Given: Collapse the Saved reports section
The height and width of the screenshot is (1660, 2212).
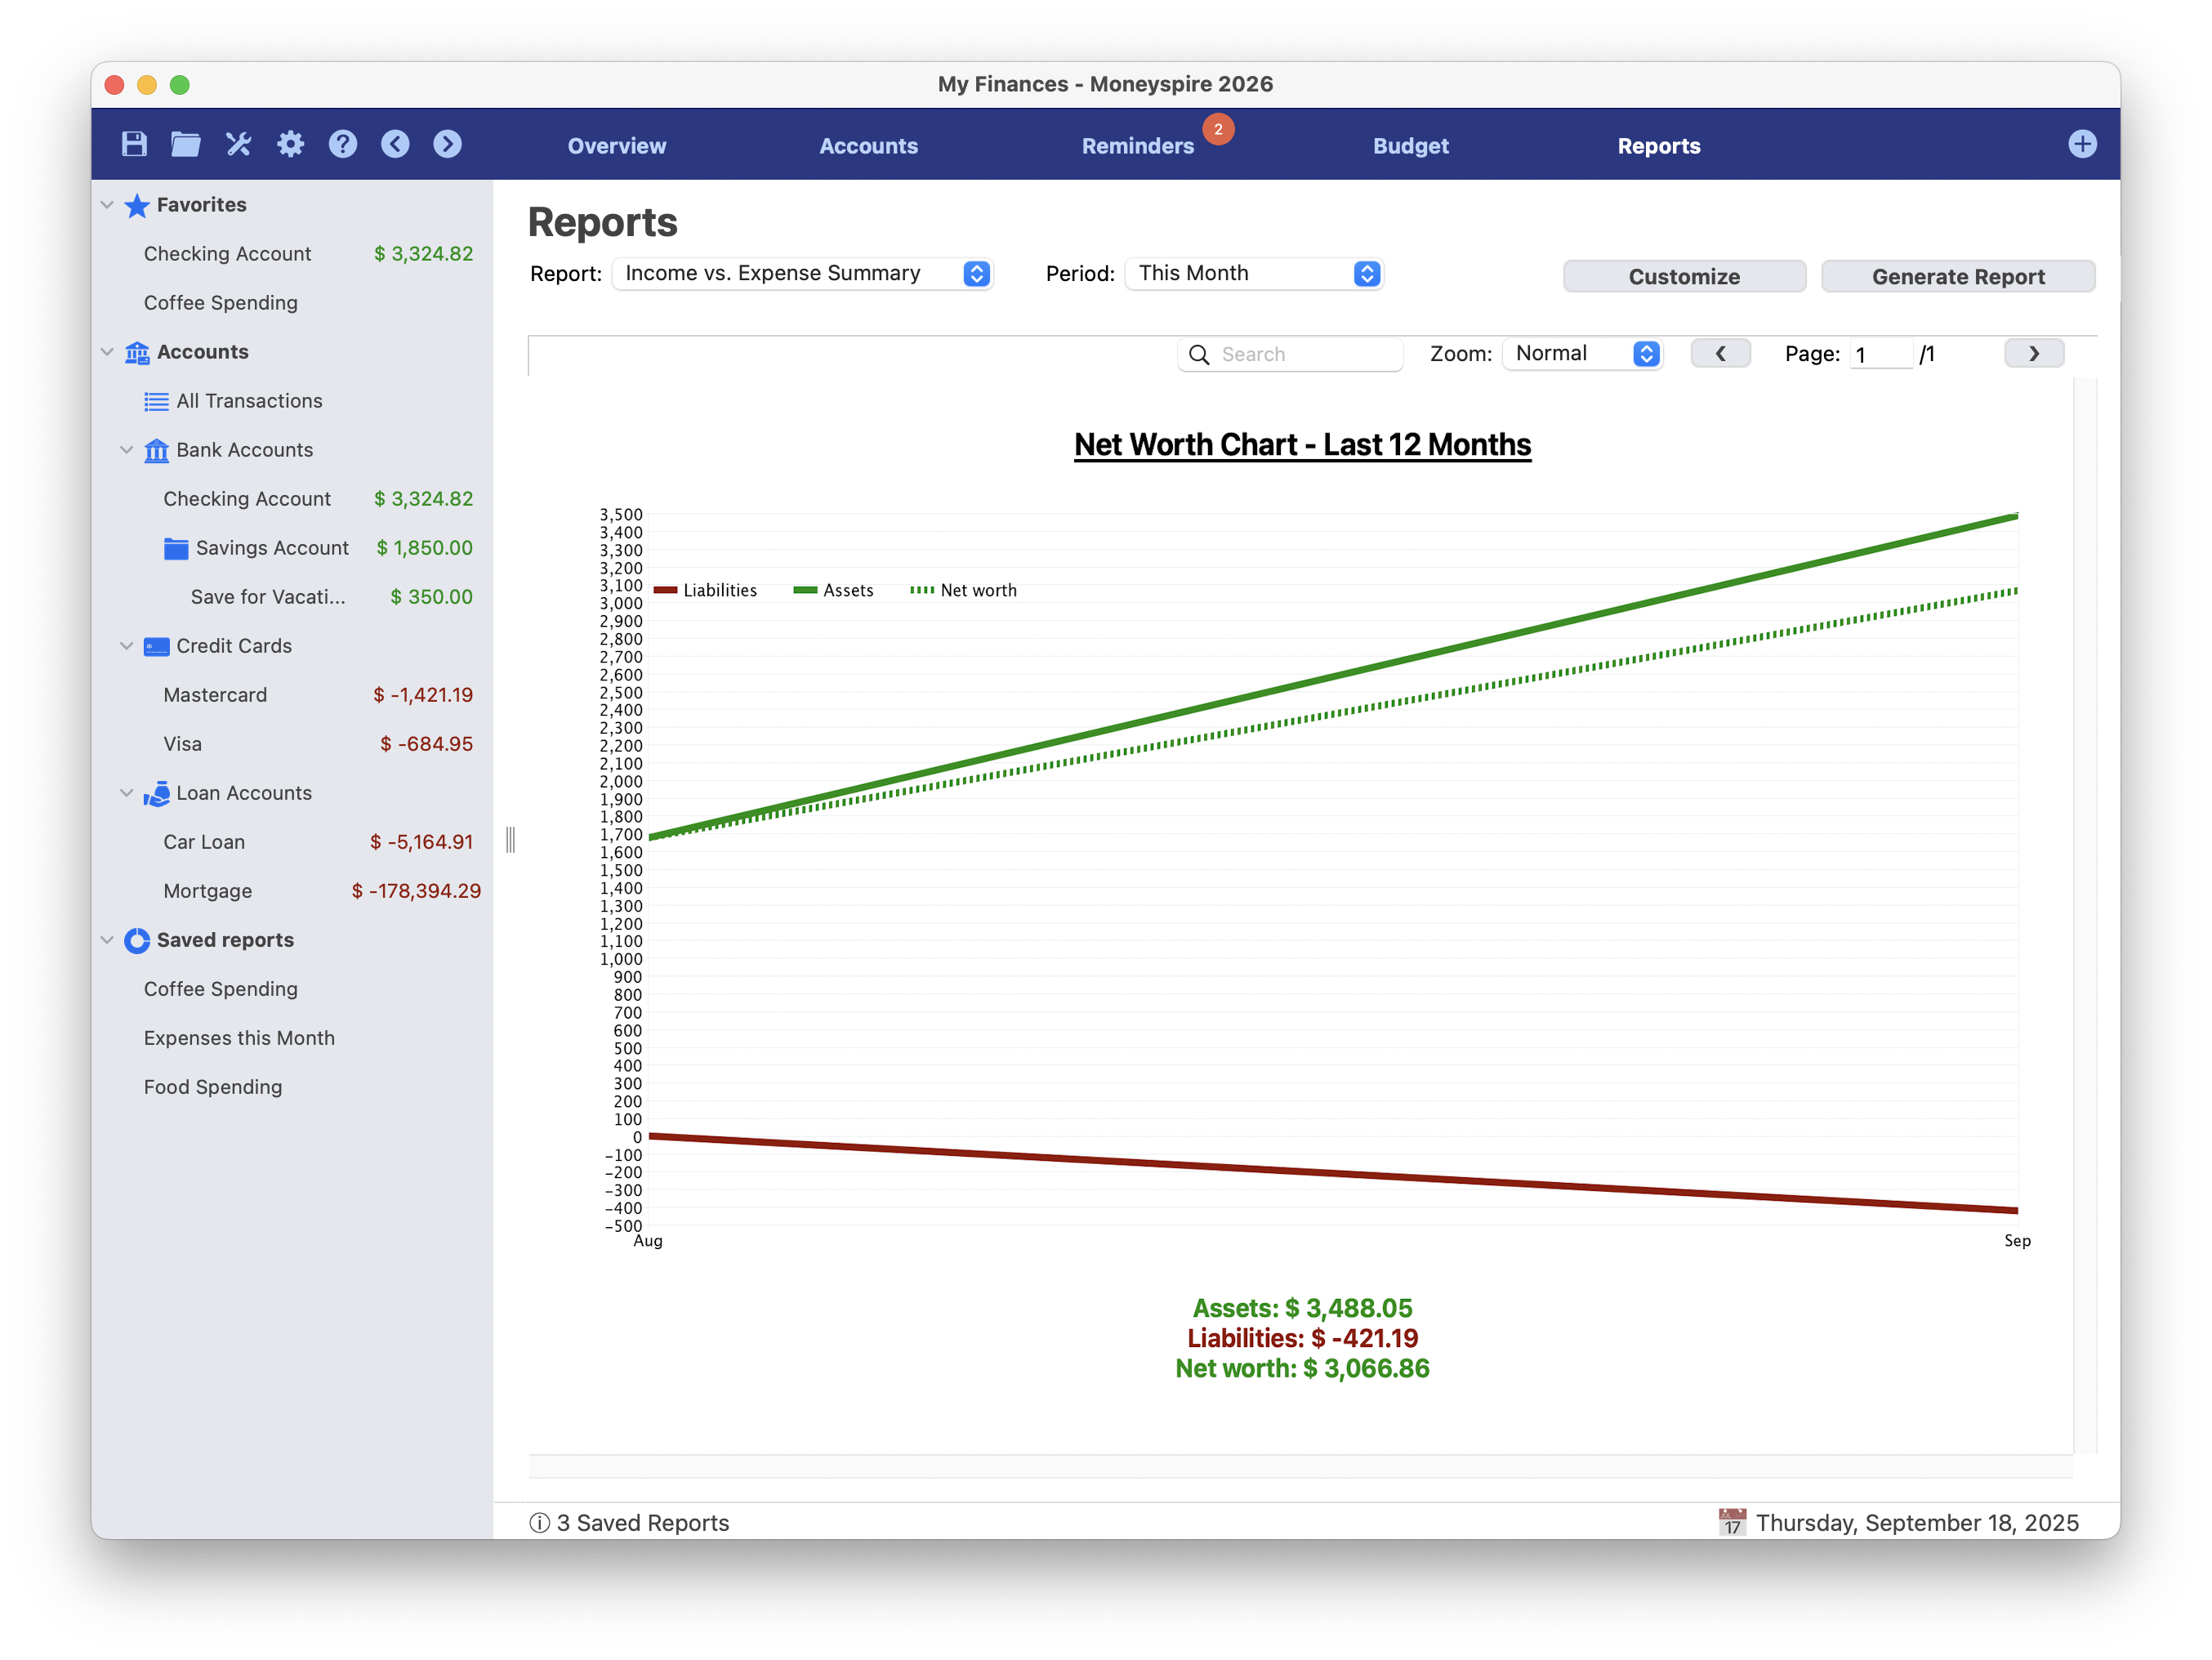Looking at the screenshot, I should (x=107, y=940).
